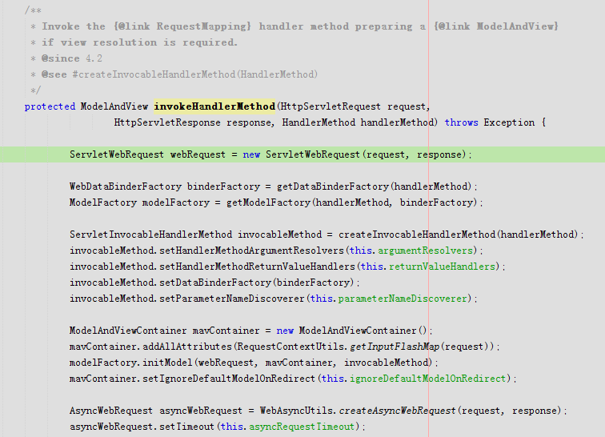The height and width of the screenshot is (437, 605).
Task: Click 'RequestContextUtils' class reference
Action: [290, 347]
